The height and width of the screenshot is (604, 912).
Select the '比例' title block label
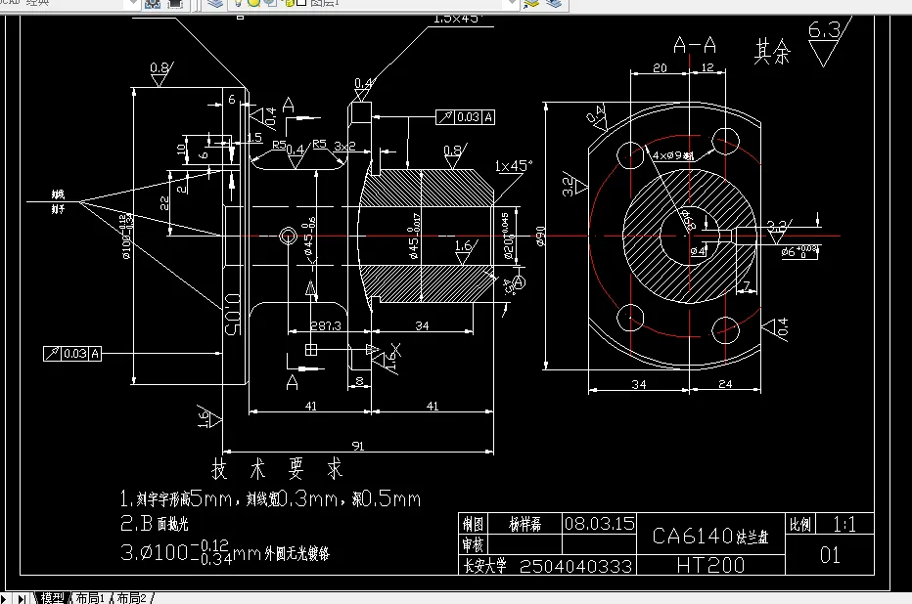(800, 525)
